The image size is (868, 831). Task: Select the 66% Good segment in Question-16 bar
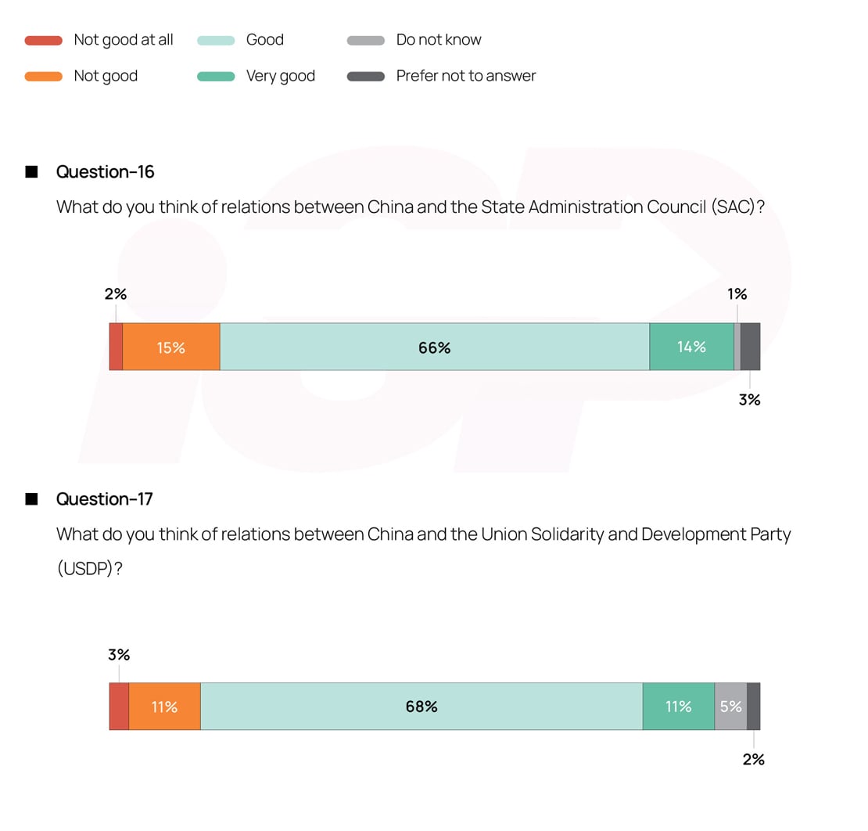434,347
